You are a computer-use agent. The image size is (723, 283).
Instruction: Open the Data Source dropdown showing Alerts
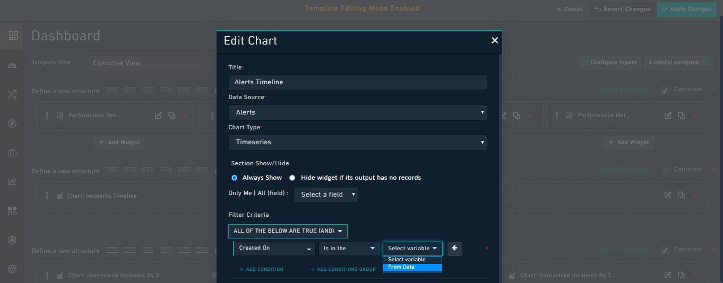click(358, 112)
